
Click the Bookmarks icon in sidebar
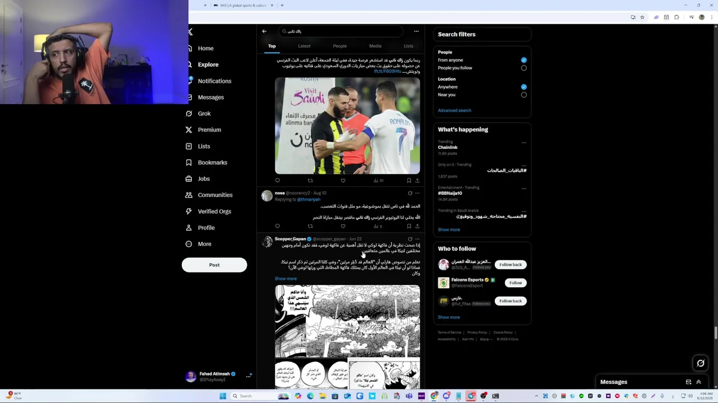(x=189, y=162)
